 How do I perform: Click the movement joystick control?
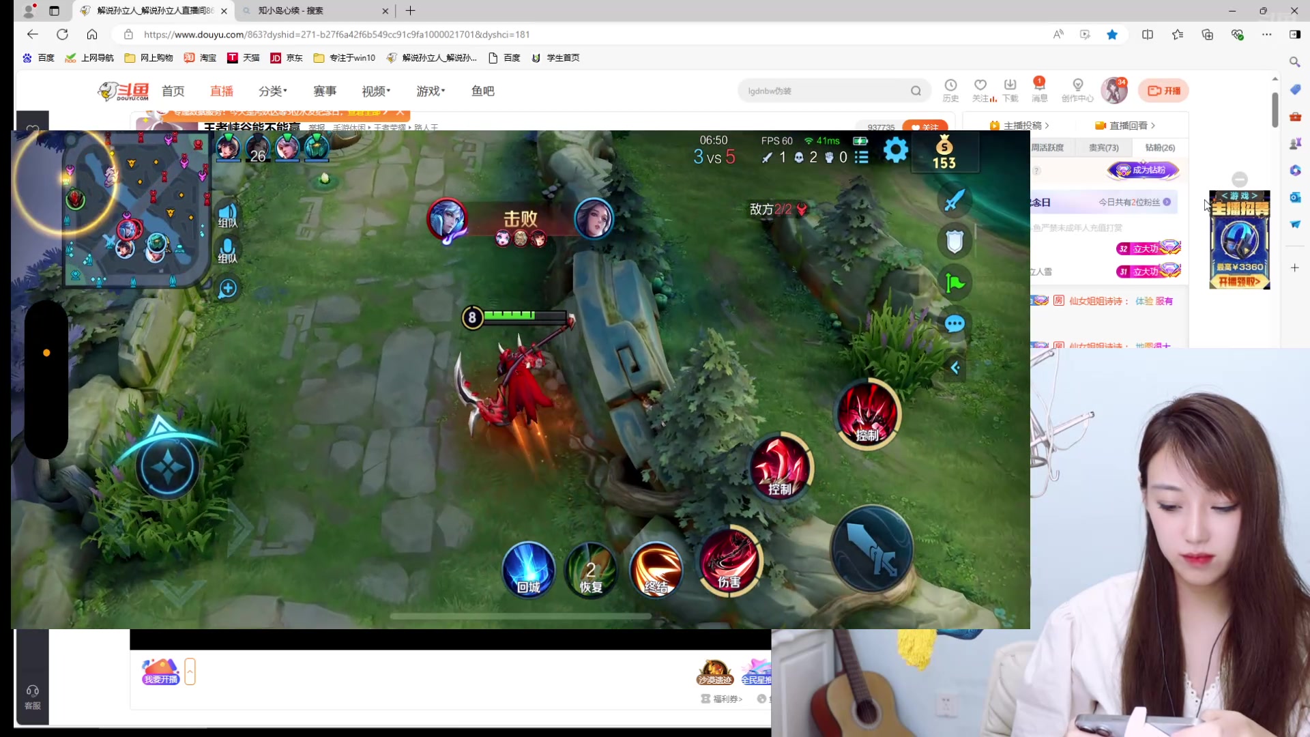(x=167, y=467)
